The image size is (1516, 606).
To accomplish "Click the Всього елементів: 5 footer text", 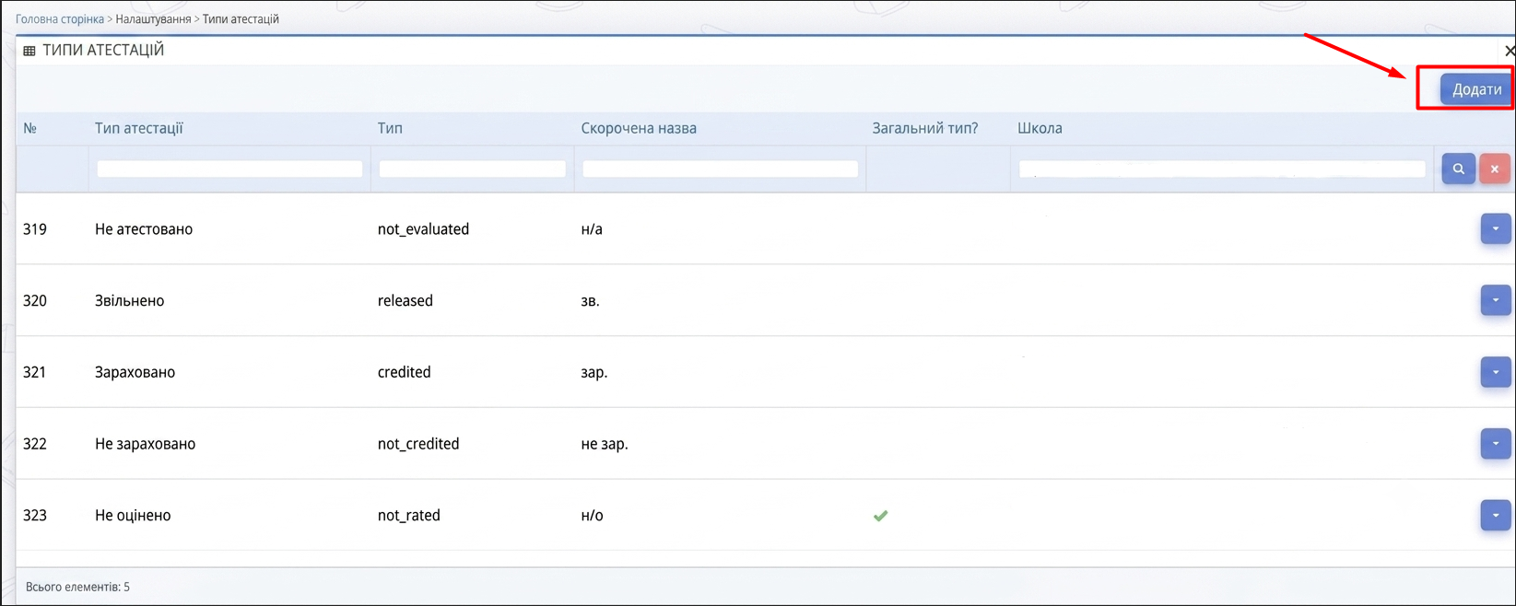I will pos(77,587).
